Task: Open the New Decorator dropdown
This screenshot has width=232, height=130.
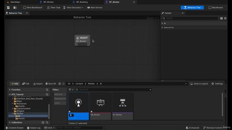Action: click(x=73, y=8)
